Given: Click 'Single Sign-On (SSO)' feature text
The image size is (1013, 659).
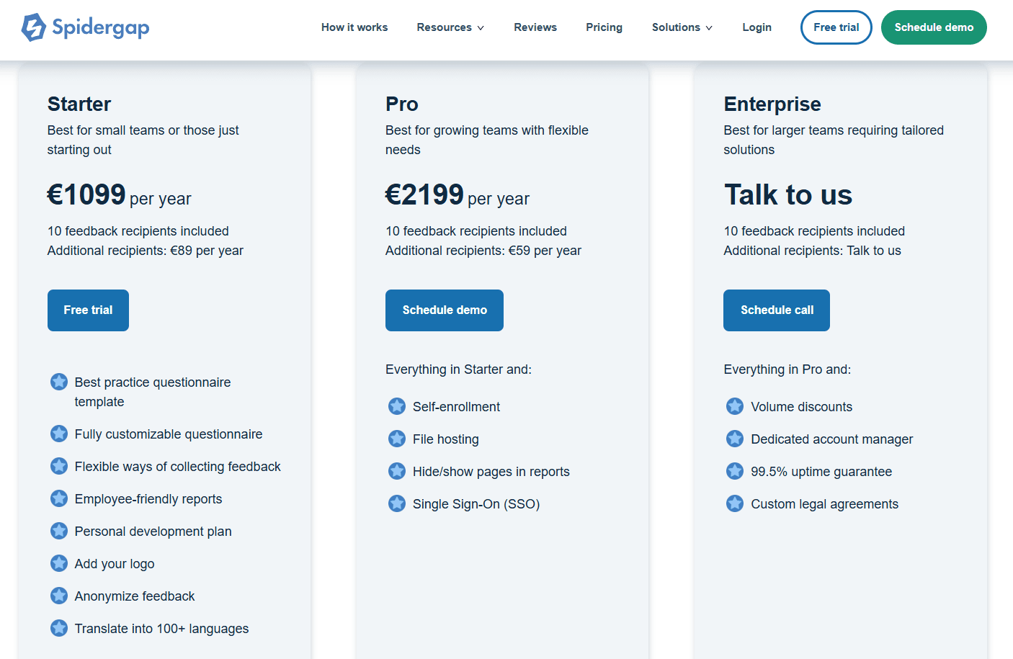Looking at the screenshot, I should 476,504.
